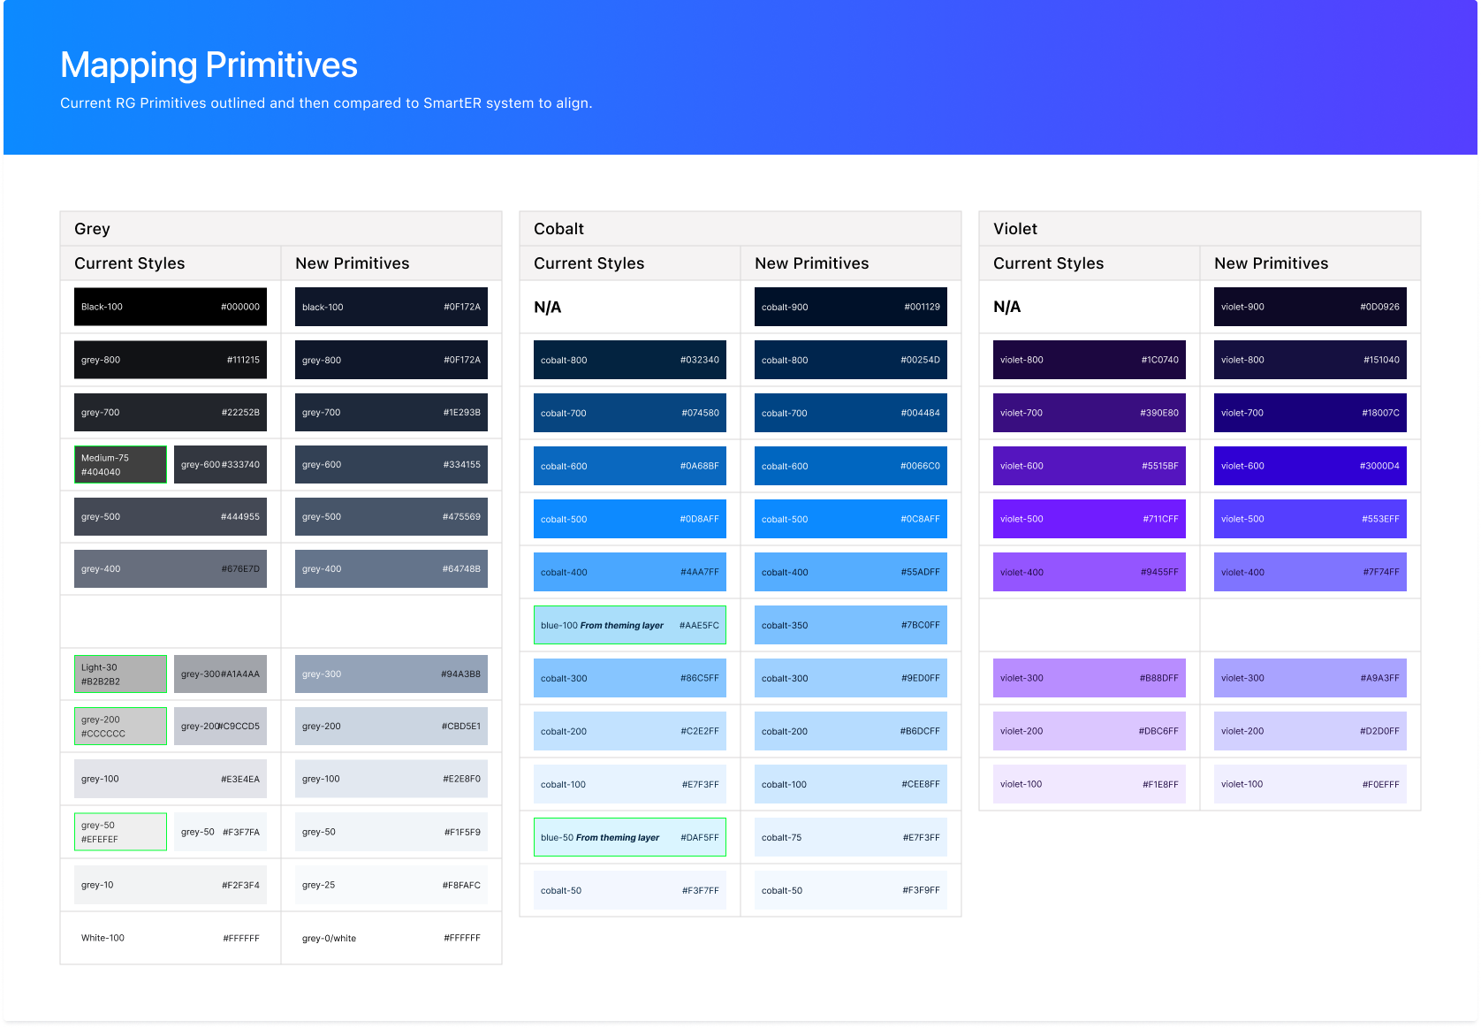Select the cobalt-100 #E7F3FF swatch
This screenshot has height=1028, width=1481.
click(630, 784)
